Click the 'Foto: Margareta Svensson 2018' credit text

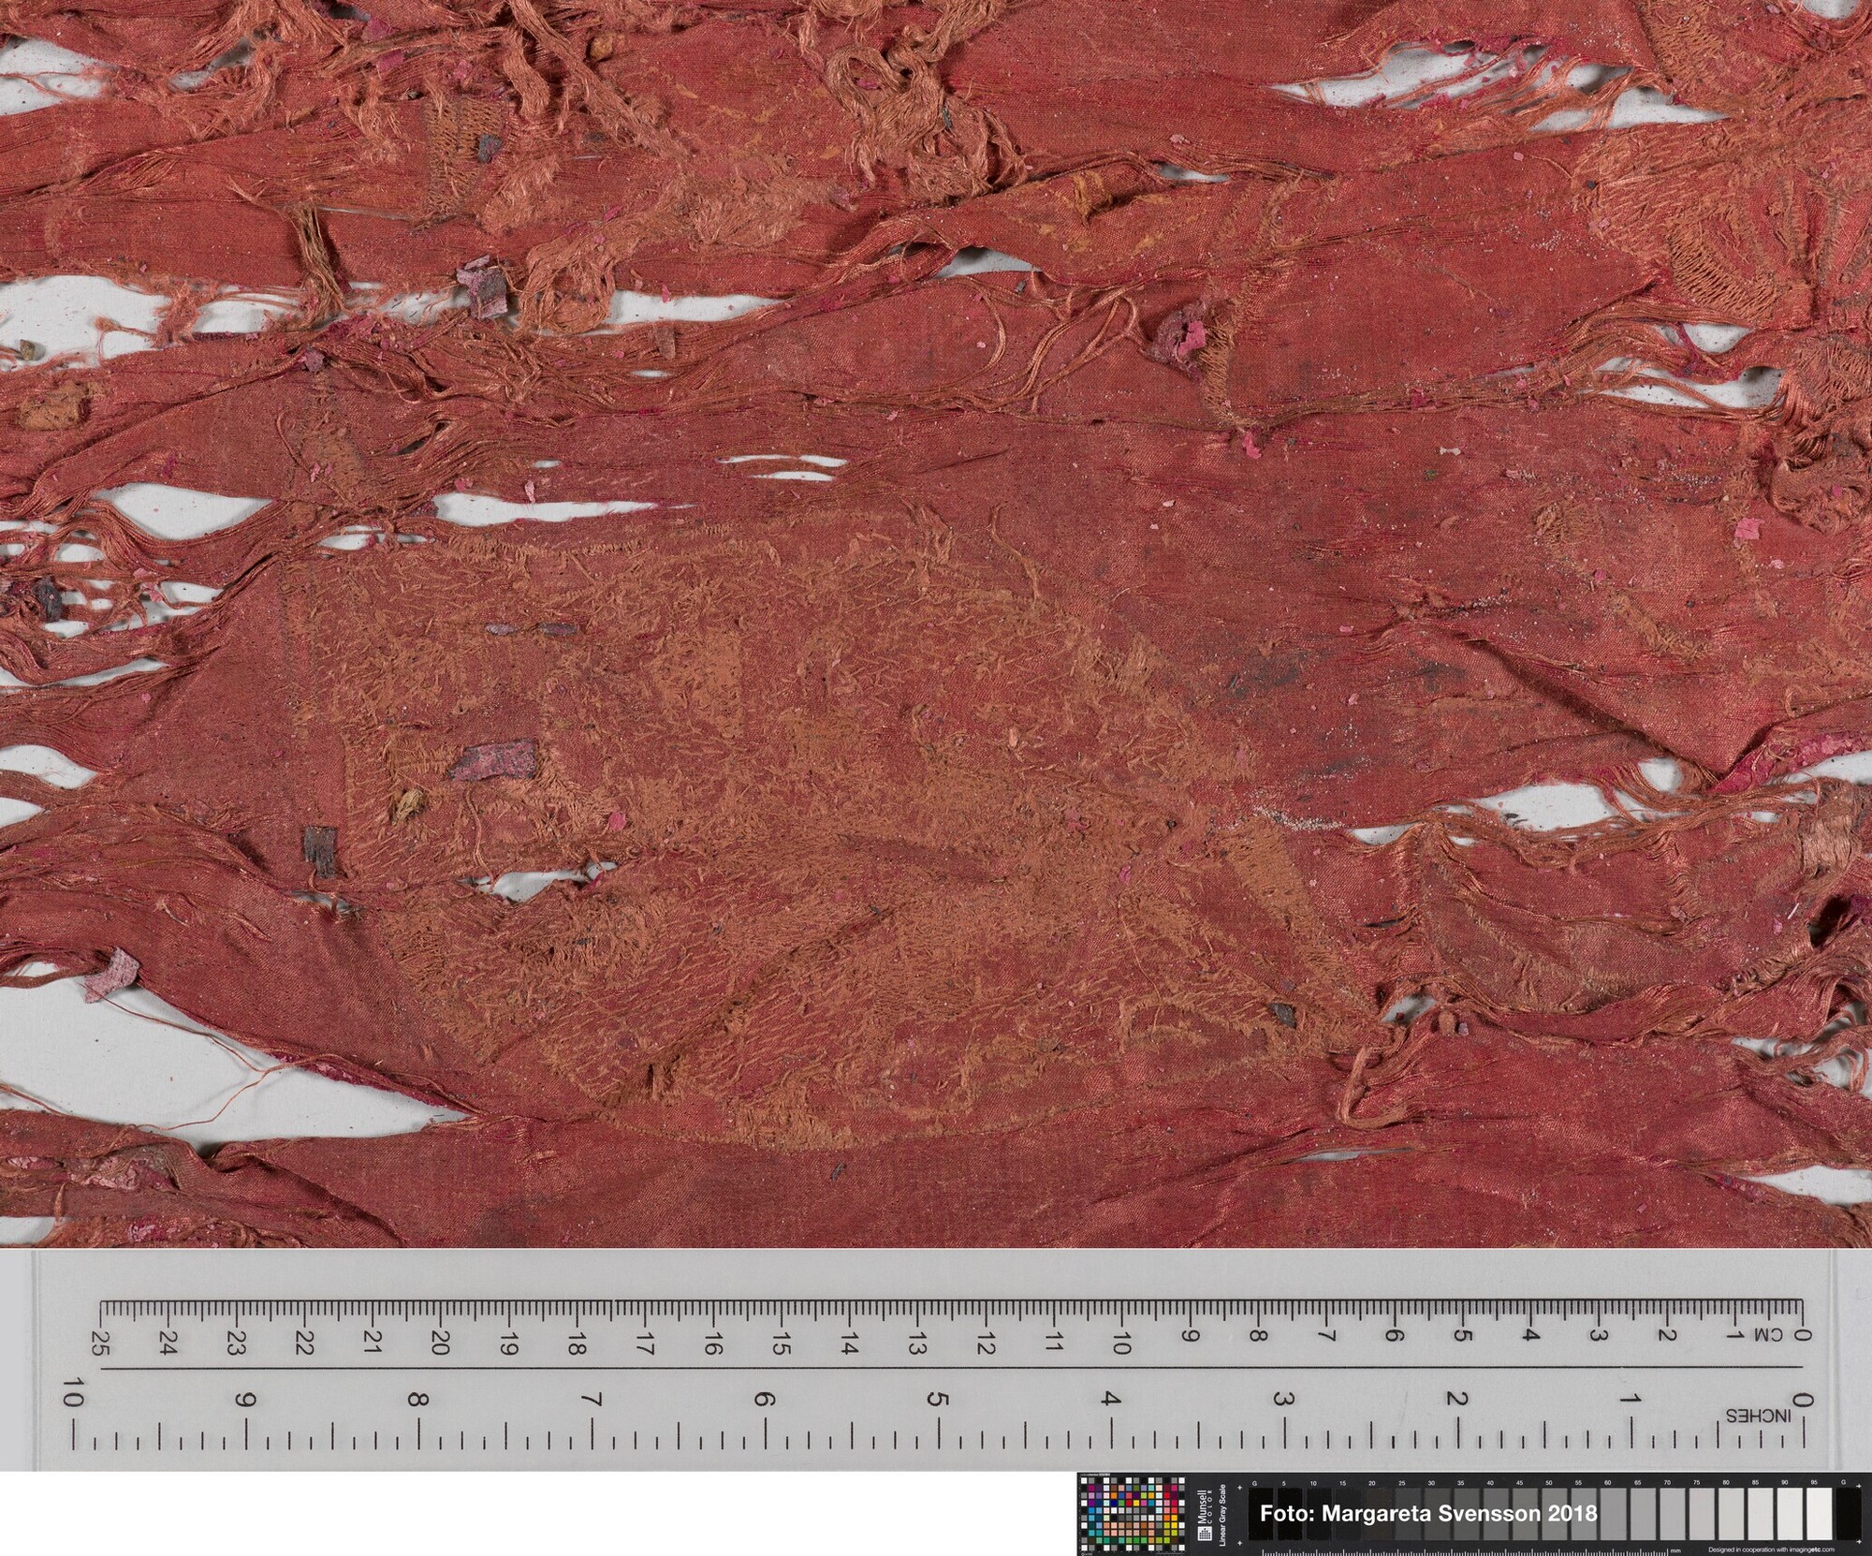[1428, 1514]
